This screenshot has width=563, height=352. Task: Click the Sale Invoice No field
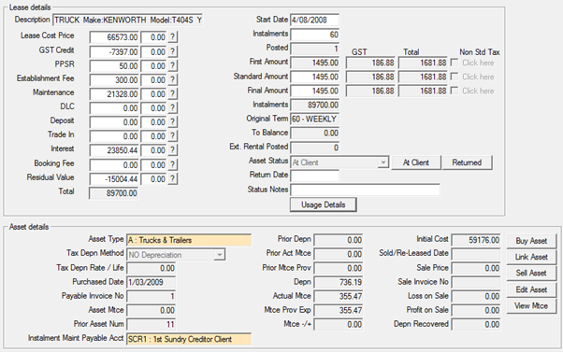[476, 282]
